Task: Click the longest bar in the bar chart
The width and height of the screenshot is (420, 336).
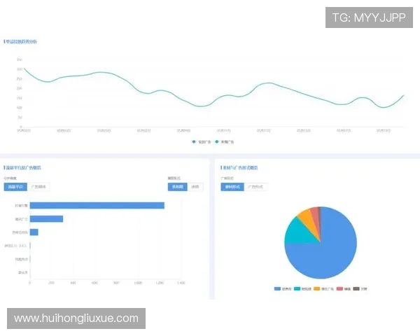Action: point(97,205)
